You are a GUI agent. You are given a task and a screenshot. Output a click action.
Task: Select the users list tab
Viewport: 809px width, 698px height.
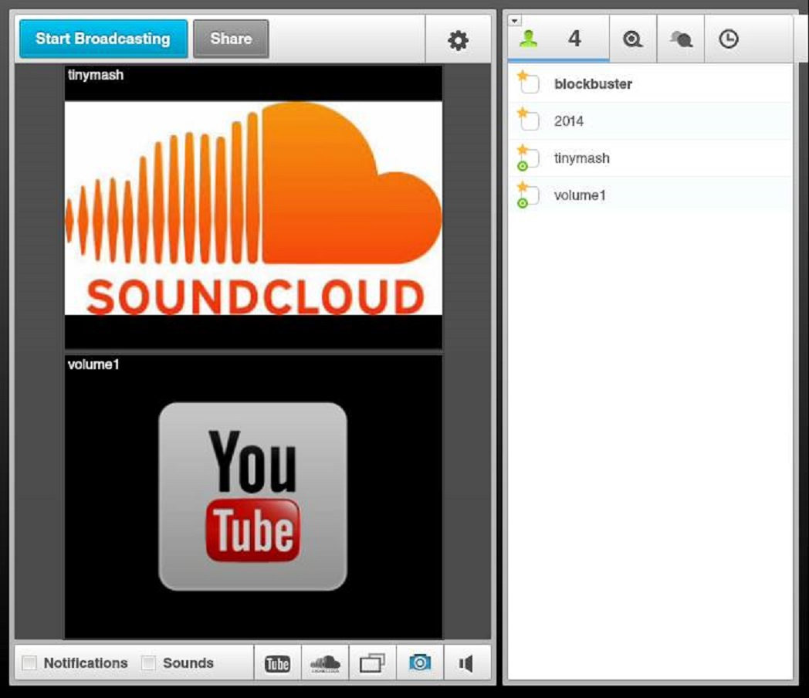[558, 39]
